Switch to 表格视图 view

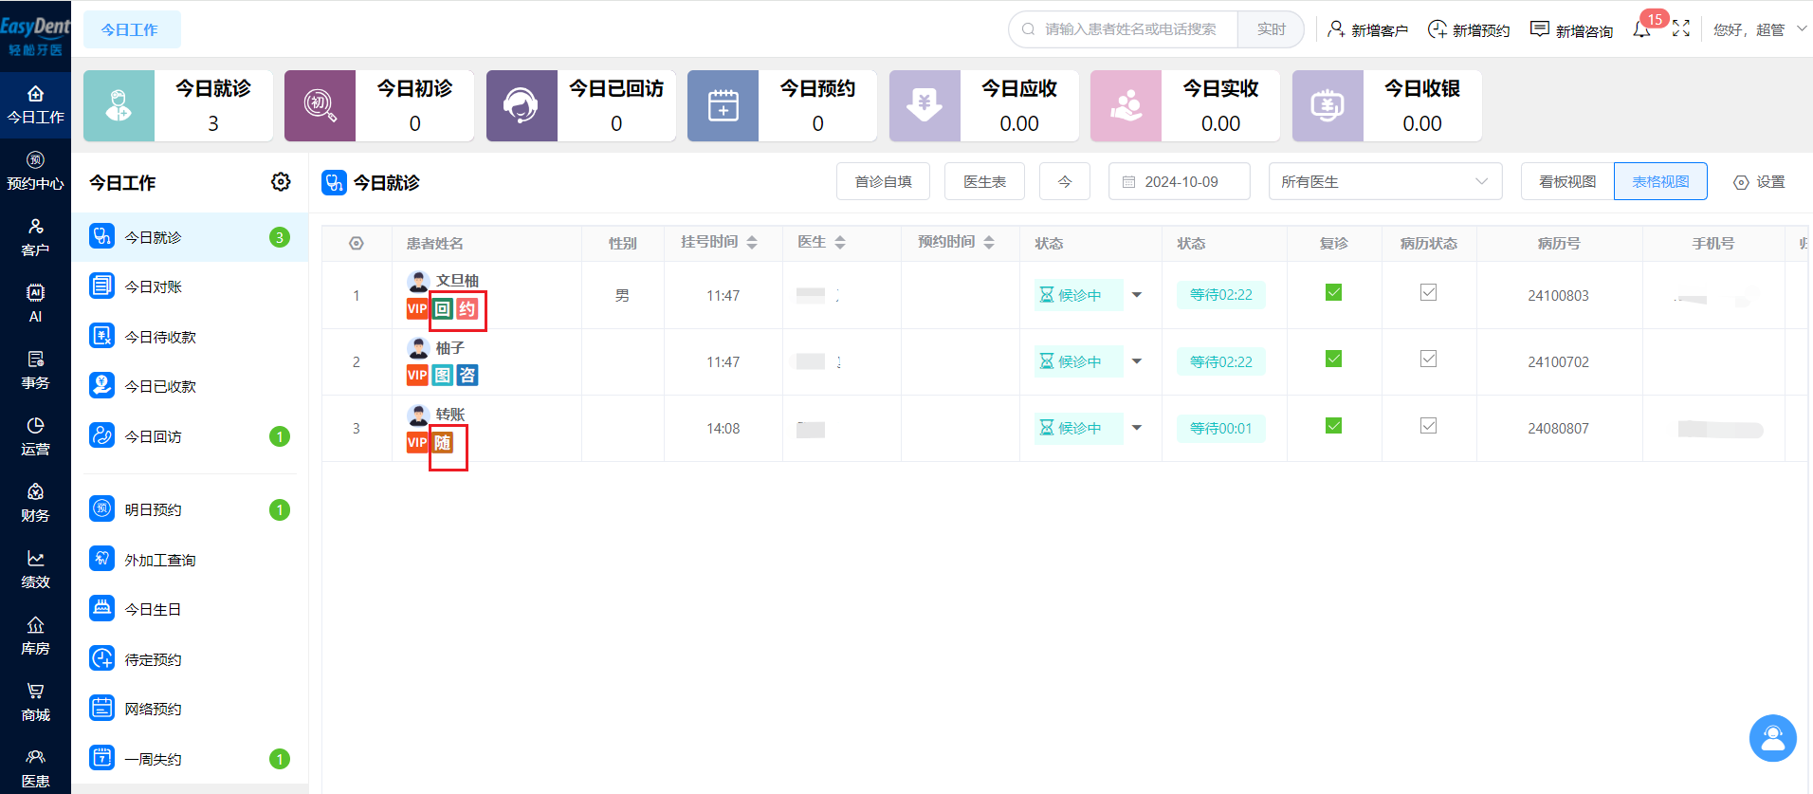coord(1660,181)
